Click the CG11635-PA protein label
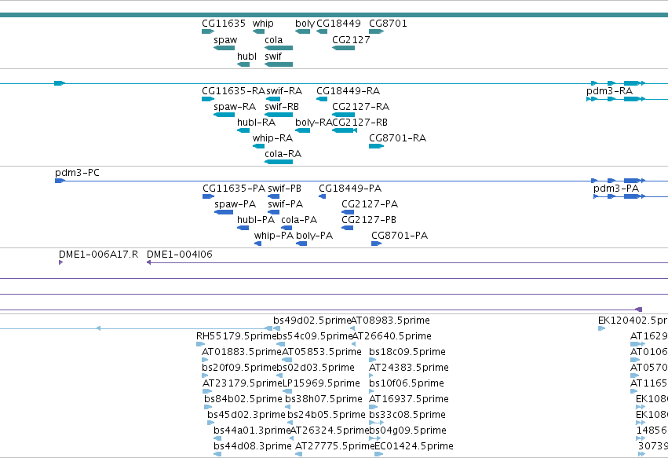This screenshot has height=458, width=668. [x=234, y=189]
